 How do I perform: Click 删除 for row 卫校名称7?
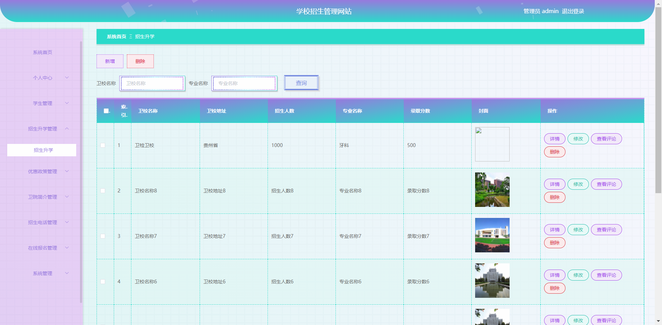click(554, 243)
